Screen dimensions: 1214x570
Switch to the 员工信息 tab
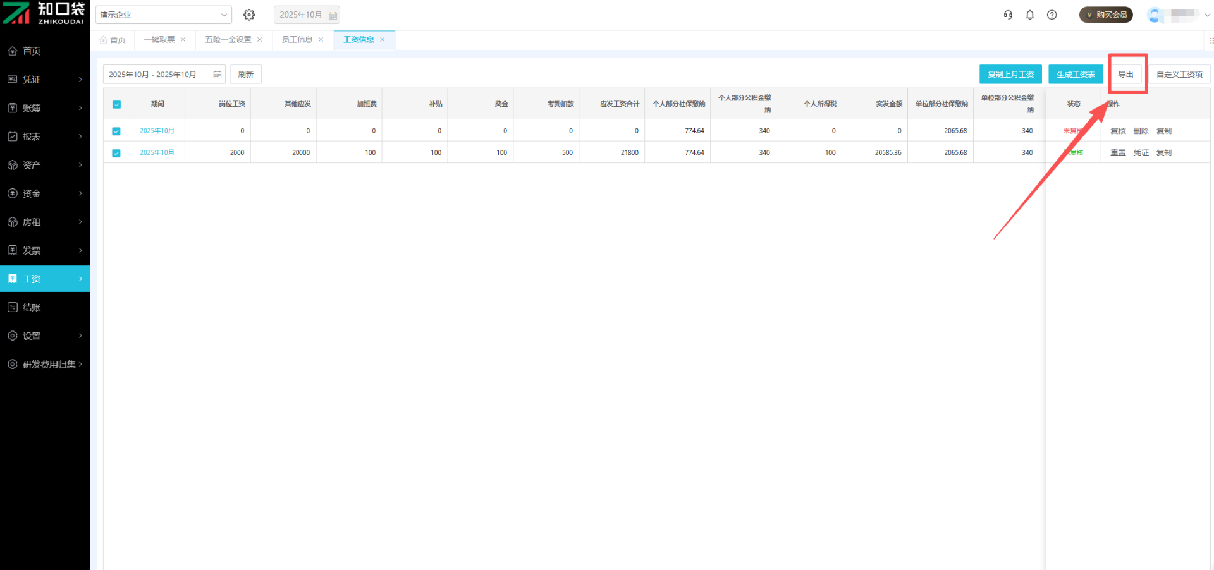coord(297,40)
